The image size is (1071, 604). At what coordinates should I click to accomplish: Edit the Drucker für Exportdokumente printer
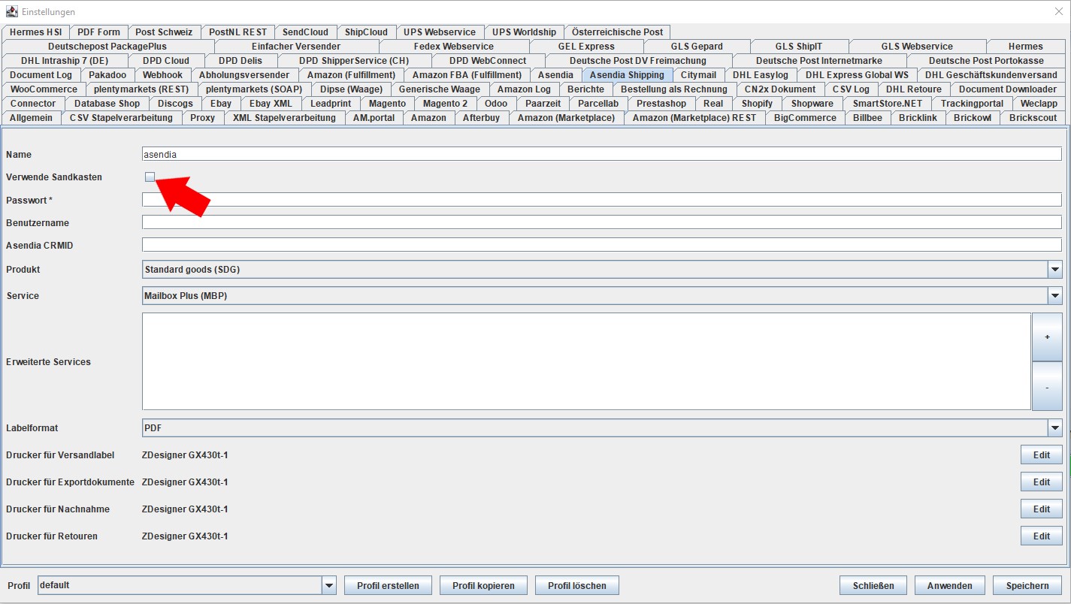coord(1041,482)
